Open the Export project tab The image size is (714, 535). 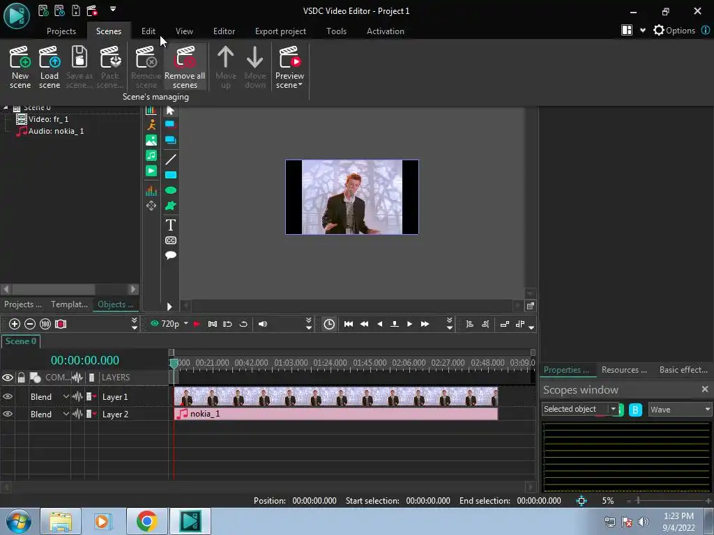pos(280,31)
